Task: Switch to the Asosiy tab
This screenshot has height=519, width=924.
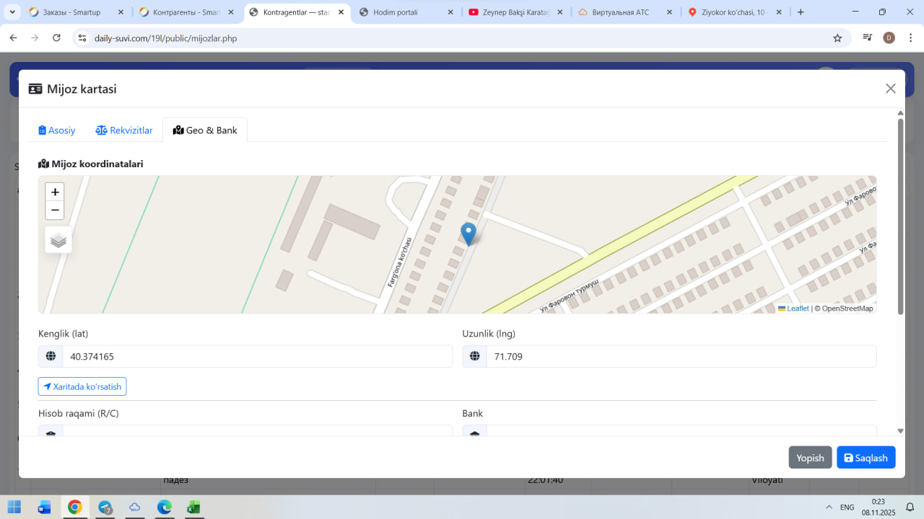Action: [57, 130]
